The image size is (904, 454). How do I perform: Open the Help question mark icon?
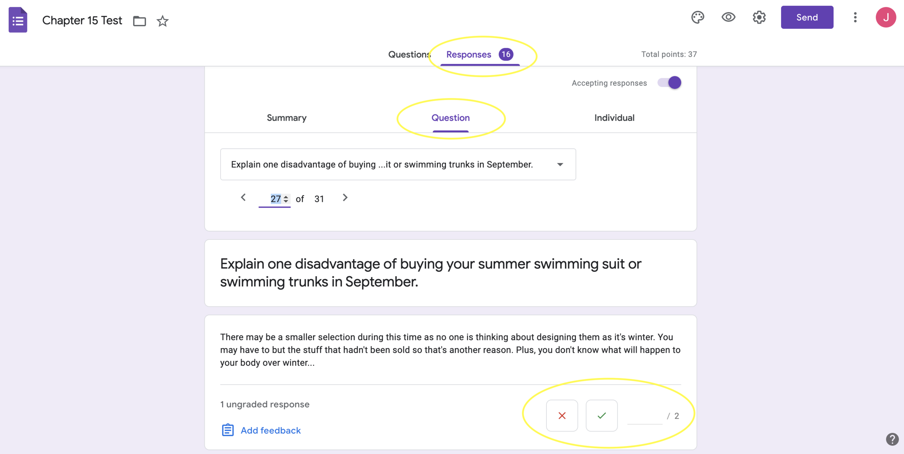click(892, 439)
